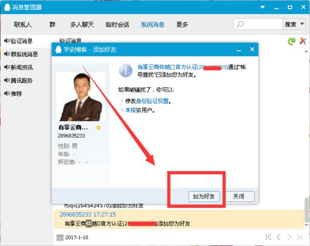Open the 有享云商仲越 官方认证 sender link
The height and width of the screenshot is (246, 310).
pyautogui.click(x=182, y=67)
